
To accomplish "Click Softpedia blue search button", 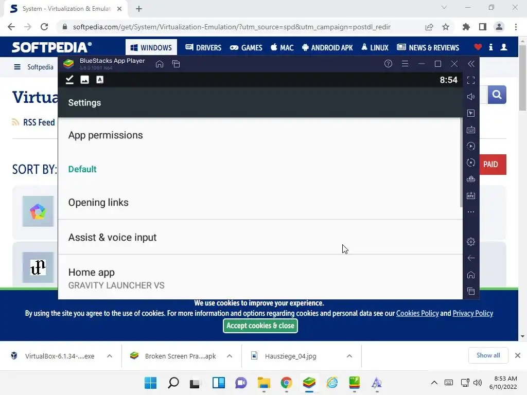I will coord(497,95).
